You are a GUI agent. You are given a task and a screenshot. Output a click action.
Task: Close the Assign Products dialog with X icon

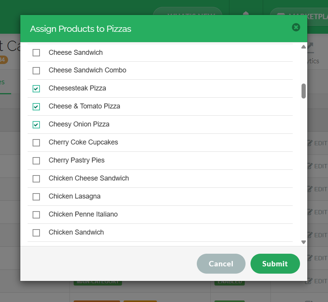[296, 27]
